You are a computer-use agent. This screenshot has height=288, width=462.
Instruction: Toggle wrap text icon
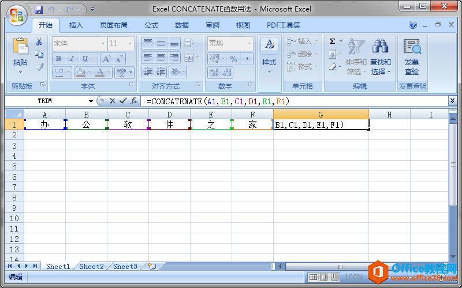pos(189,43)
